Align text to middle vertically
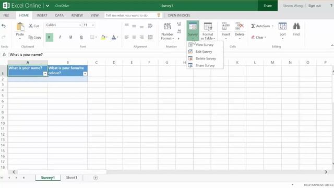This screenshot has height=188, width=334. tap(134, 26)
